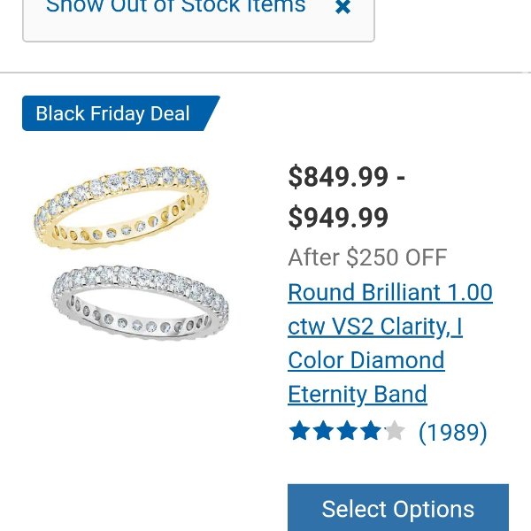Click Eternity Band in the product title
531x531 pixels.
click(358, 394)
